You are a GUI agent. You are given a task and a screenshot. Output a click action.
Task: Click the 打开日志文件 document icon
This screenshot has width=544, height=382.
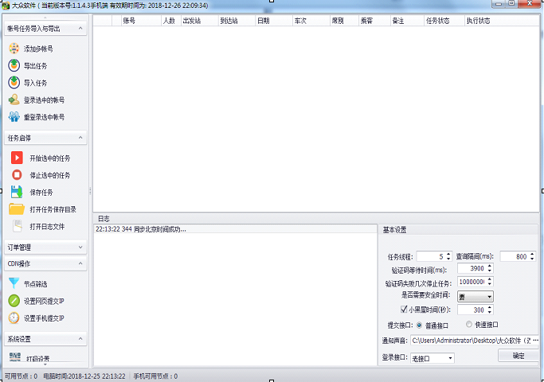click(x=18, y=226)
